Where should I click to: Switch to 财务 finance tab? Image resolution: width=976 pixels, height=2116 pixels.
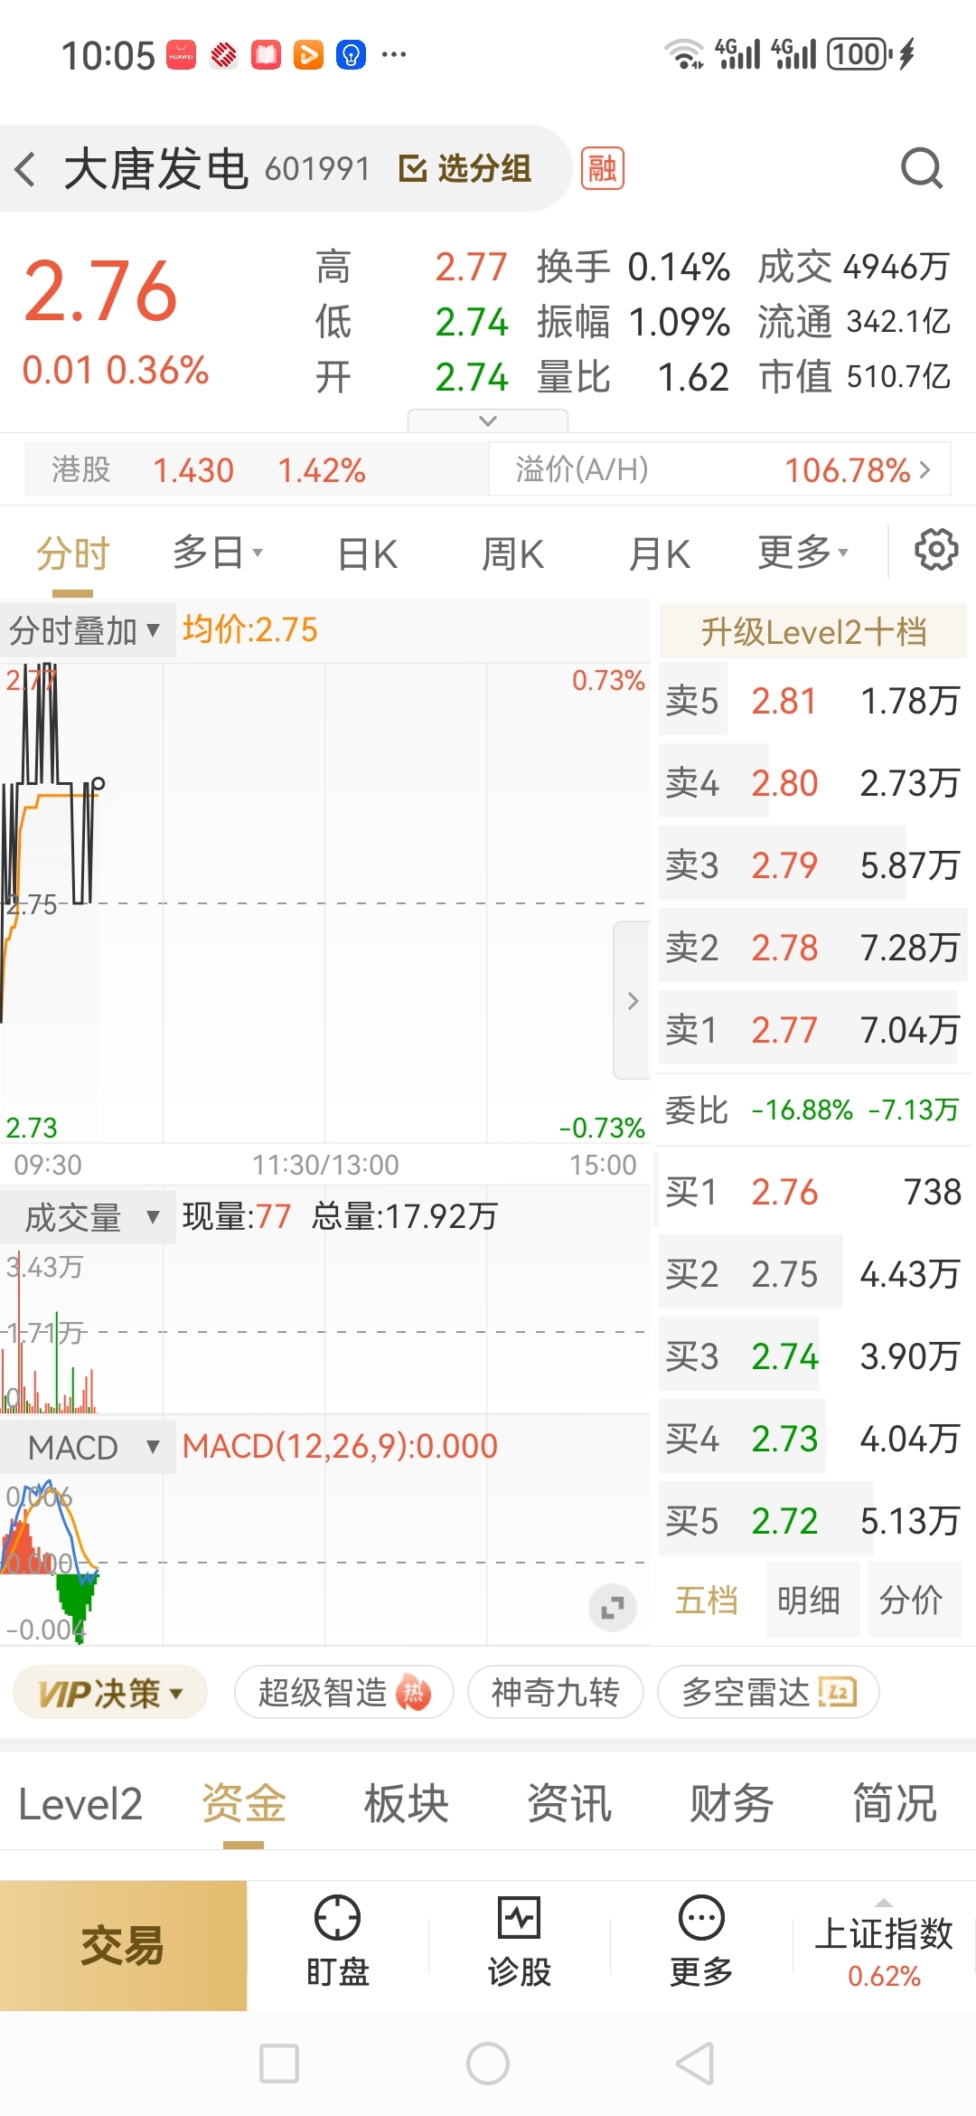732,1804
